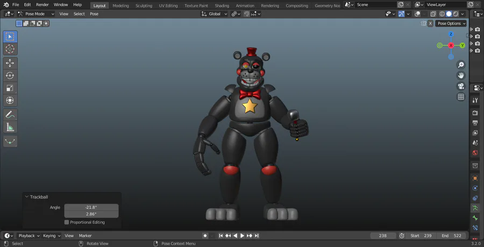Open the Pose Options dropdown
The height and width of the screenshot is (247, 484).
[x=451, y=24]
